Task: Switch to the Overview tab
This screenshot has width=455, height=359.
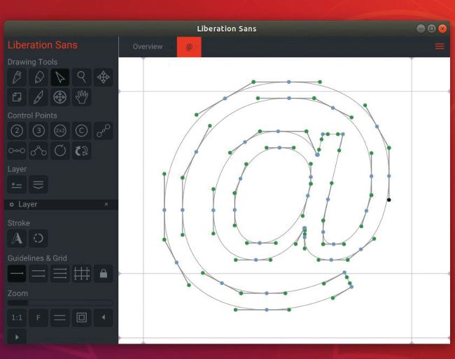Action: click(x=147, y=47)
